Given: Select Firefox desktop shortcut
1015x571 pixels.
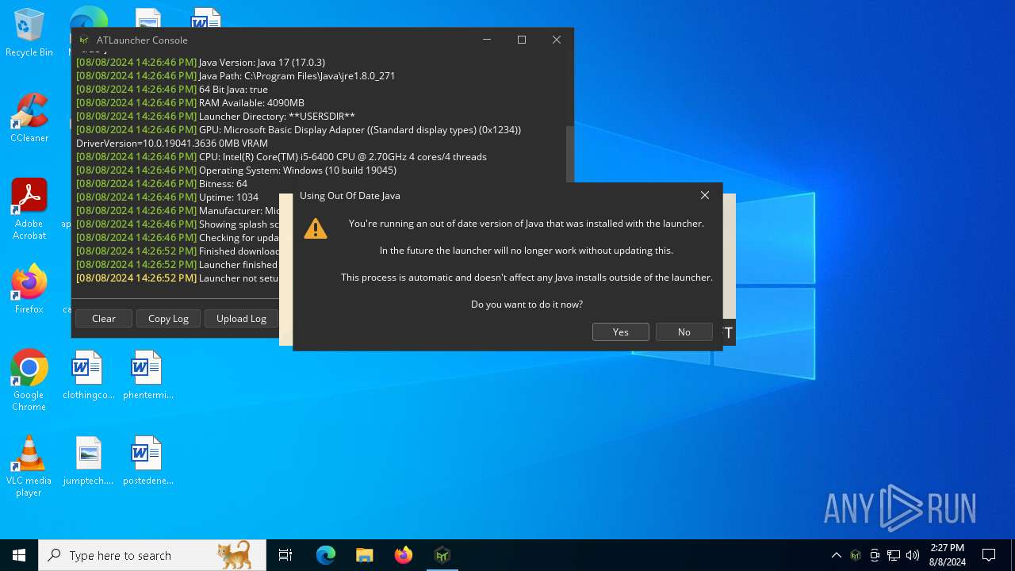Looking at the screenshot, I should [x=29, y=289].
